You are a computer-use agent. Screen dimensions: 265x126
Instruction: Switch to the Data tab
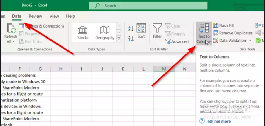[17, 16]
